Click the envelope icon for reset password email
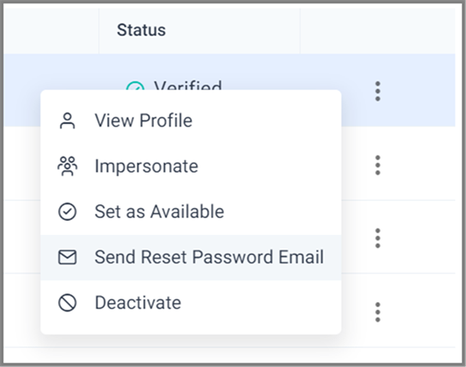Viewport: 466px width, 367px height. pyautogui.click(x=68, y=257)
